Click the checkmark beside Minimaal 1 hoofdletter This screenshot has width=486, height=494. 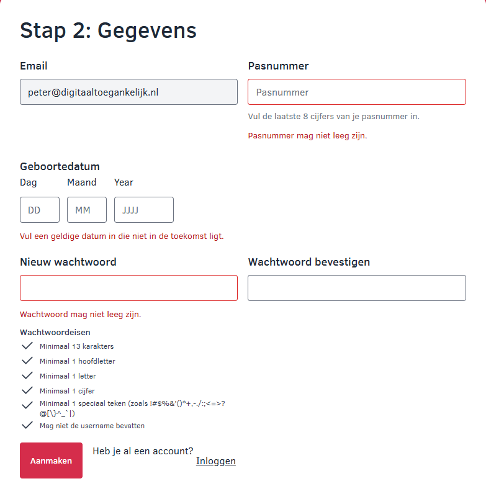27,361
